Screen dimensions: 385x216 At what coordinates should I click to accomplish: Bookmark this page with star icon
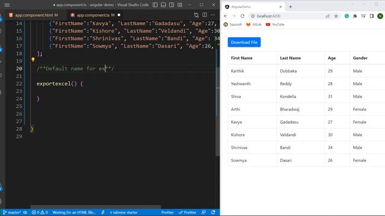[x=336, y=16]
